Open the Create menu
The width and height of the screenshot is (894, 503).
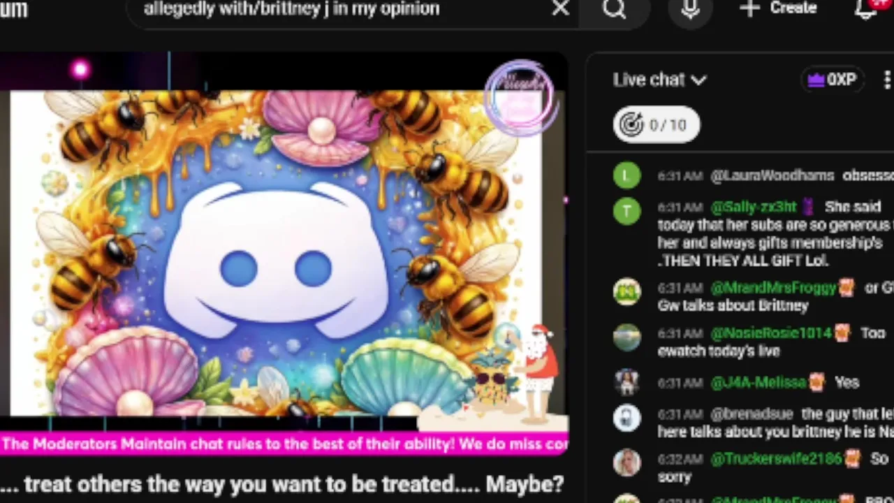[778, 8]
